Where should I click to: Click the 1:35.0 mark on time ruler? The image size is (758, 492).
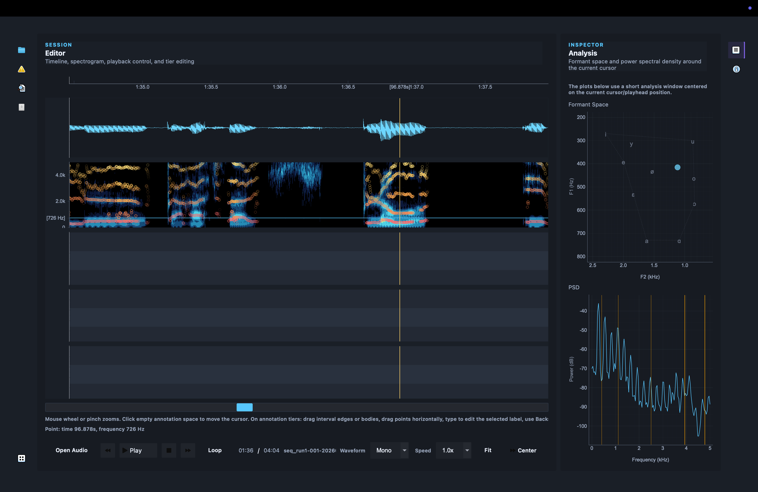pyautogui.click(x=142, y=87)
